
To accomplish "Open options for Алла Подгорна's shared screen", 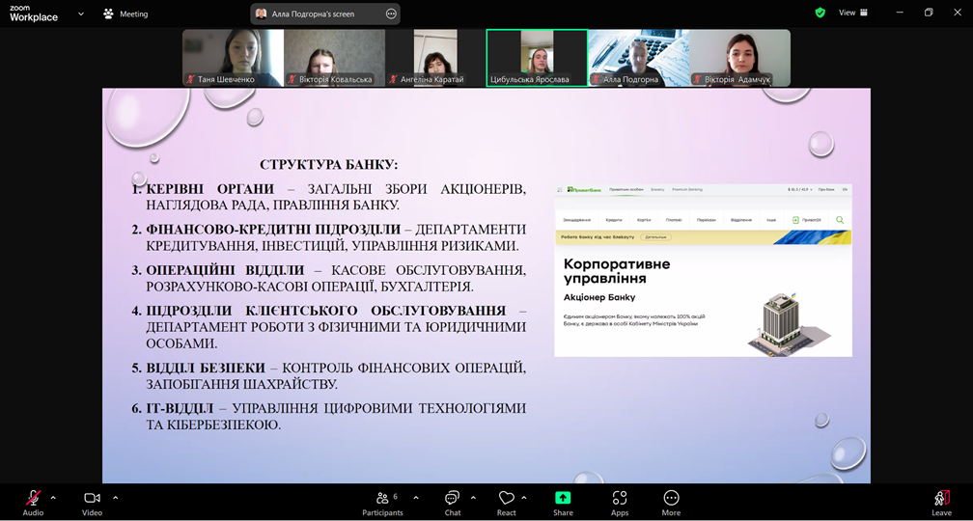I will tap(391, 14).
